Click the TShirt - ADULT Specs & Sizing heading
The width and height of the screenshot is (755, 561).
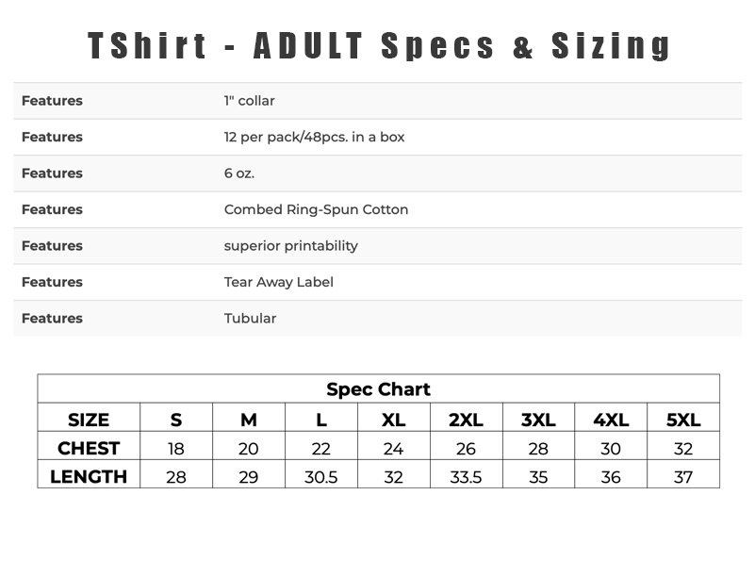point(379,46)
